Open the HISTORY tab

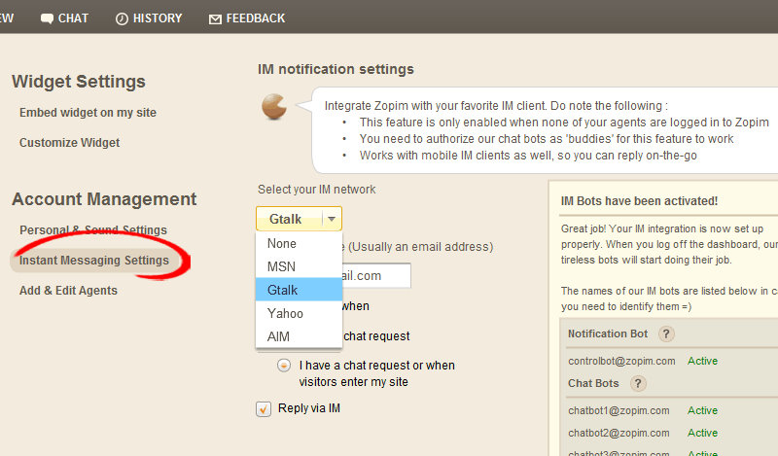(x=149, y=18)
